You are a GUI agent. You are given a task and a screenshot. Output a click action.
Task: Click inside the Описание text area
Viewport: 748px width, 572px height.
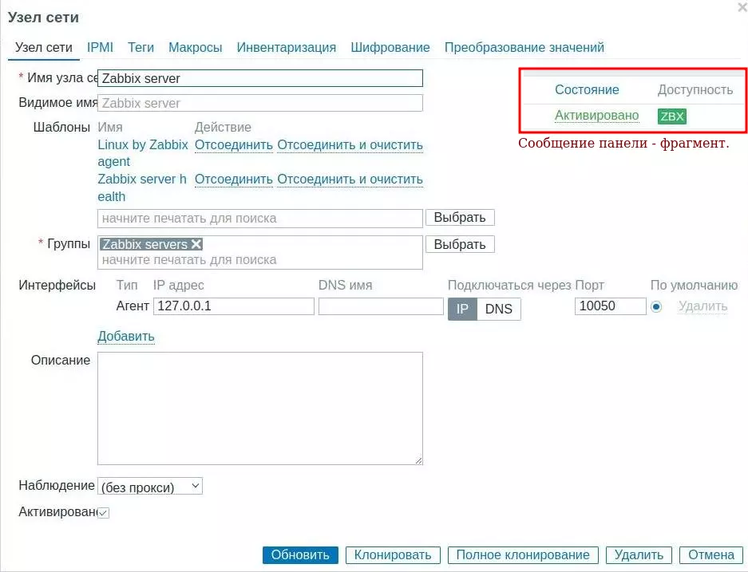[x=259, y=408]
